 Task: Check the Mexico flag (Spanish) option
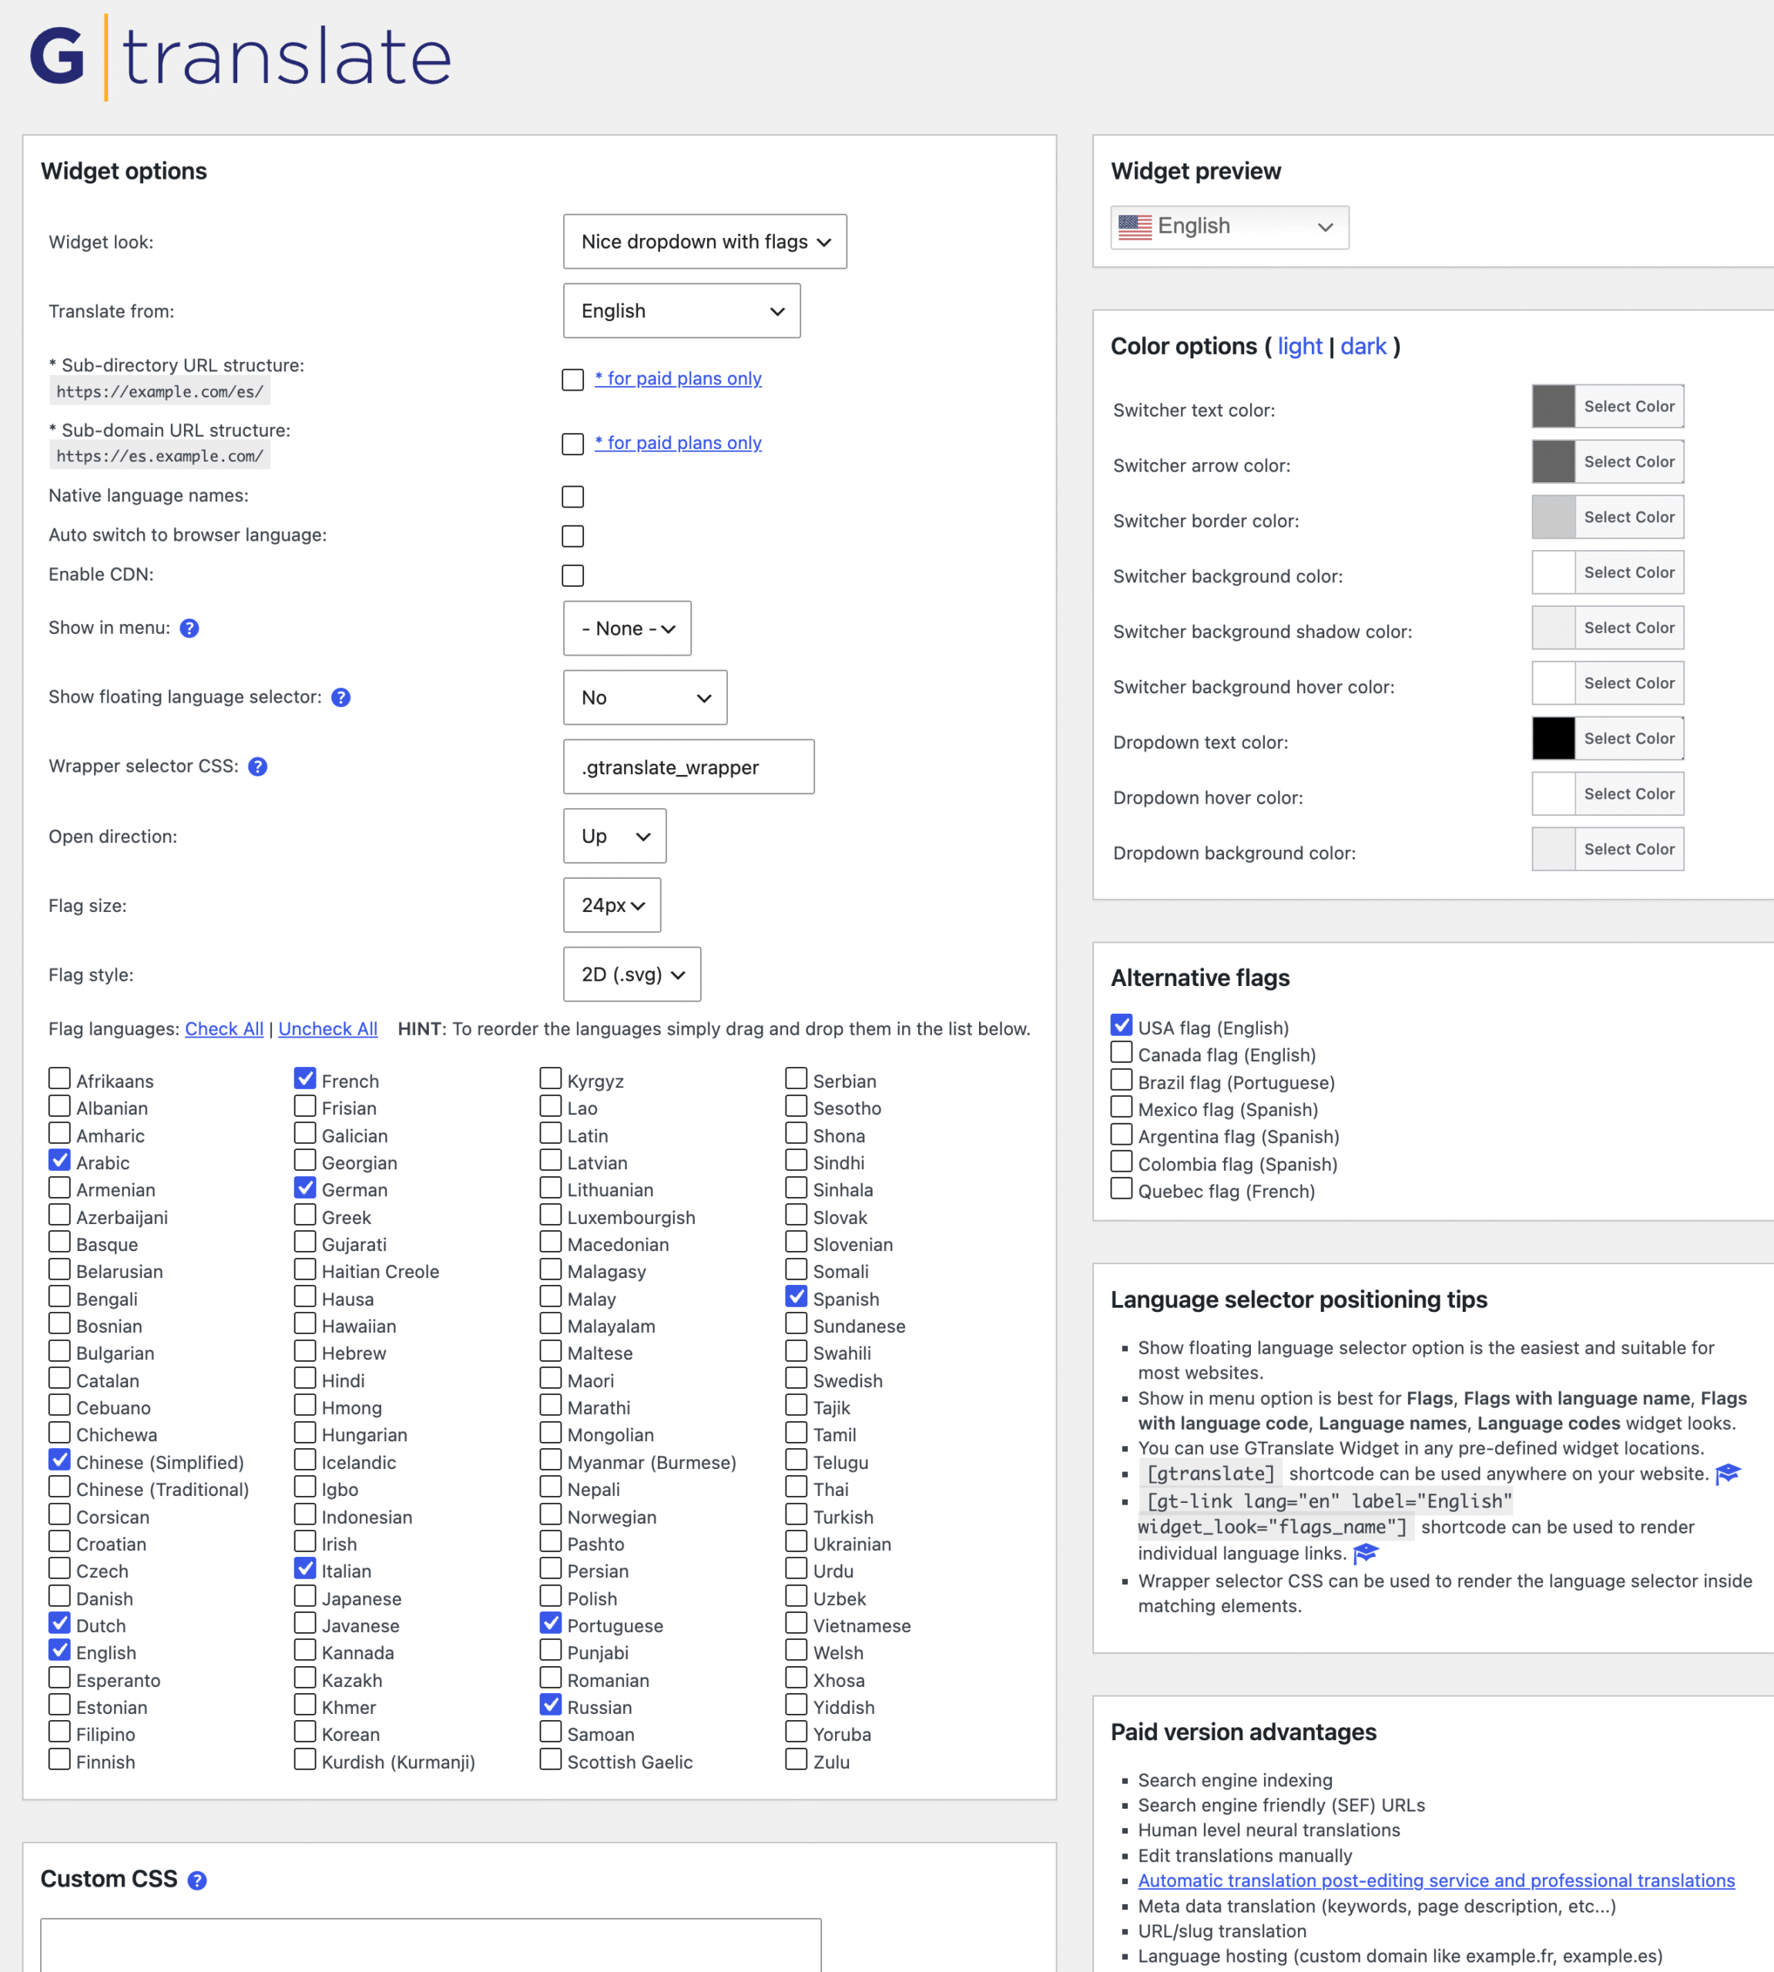pyautogui.click(x=1122, y=1106)
